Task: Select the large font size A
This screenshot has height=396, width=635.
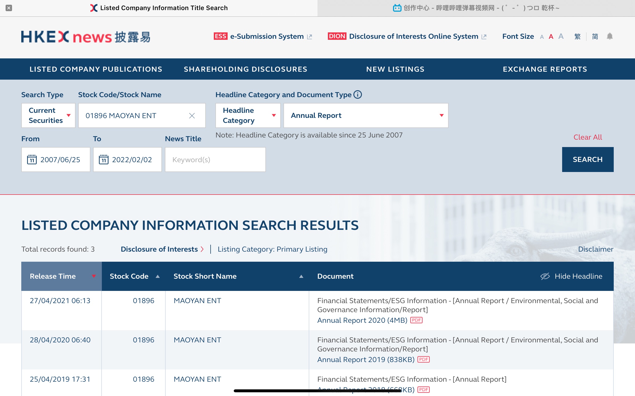Action: [561, 36]
